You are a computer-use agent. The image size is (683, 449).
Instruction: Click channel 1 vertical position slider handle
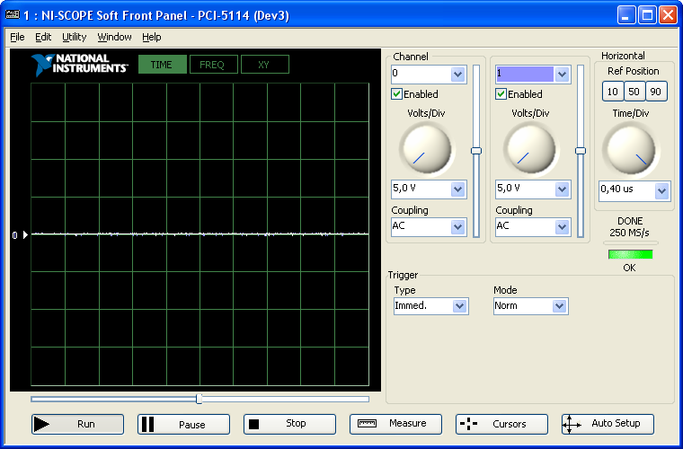point(581,151)
